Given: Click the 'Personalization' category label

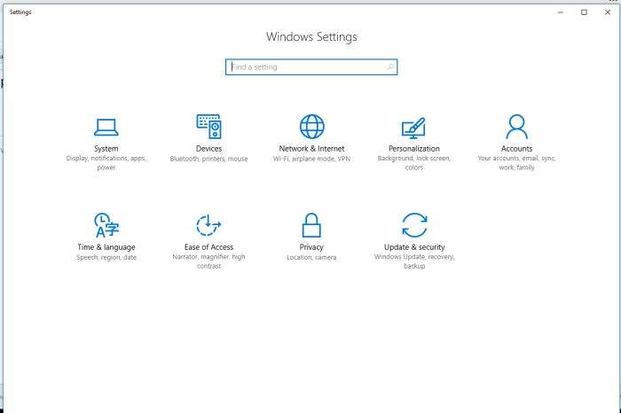Looking at the screenshot, I should tap(414, 149).
